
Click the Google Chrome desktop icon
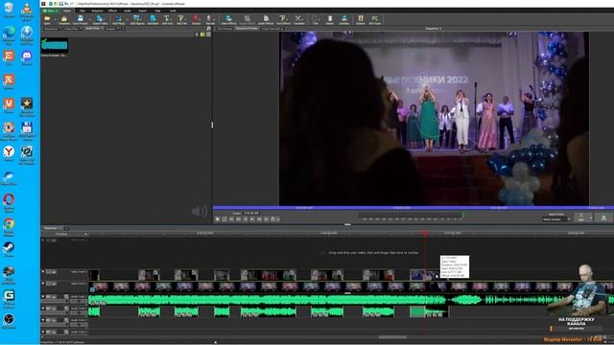coord(9,226)
